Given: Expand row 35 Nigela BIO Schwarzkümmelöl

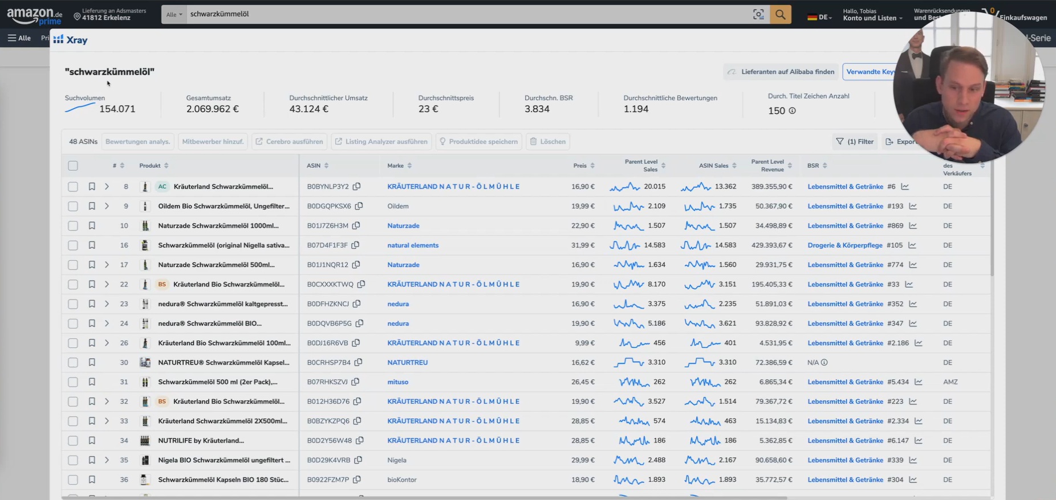Looking at the screenshot, I should (107, 460).
